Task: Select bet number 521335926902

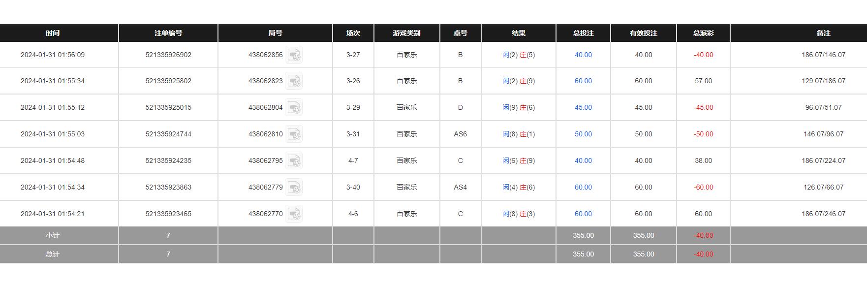Action: (168, 55)
